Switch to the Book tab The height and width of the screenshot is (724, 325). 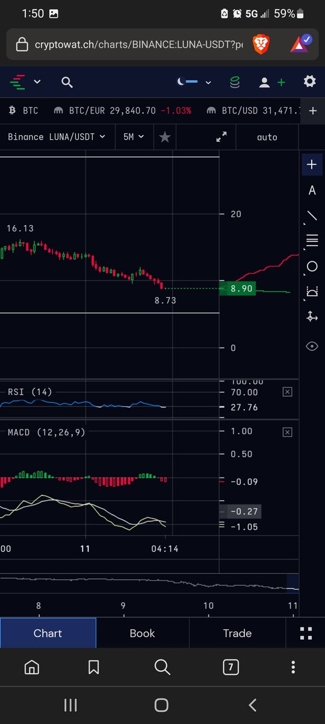[143, 633]
